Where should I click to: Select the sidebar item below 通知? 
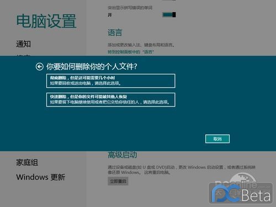pyautogui.click(x=23, y=55)
